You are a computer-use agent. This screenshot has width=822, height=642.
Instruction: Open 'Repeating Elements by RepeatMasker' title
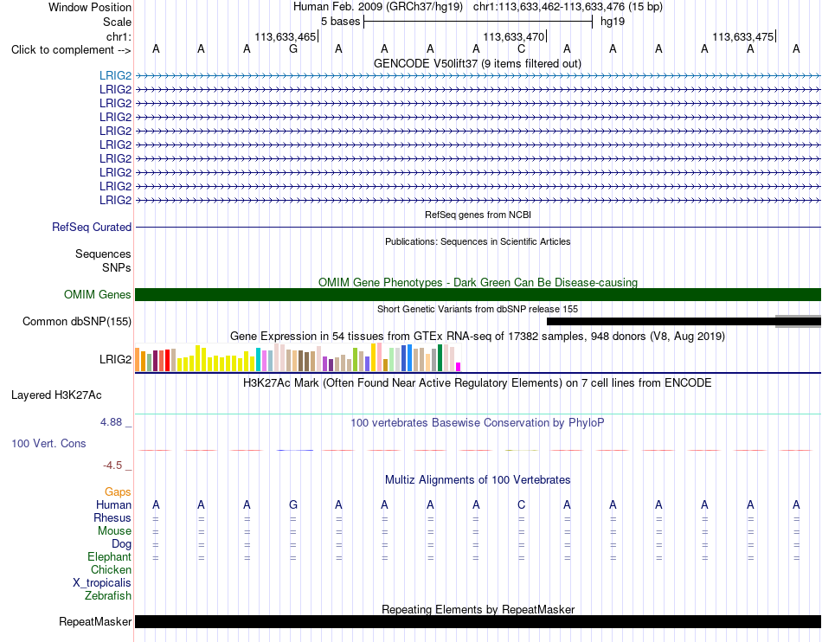coord(478,609)
